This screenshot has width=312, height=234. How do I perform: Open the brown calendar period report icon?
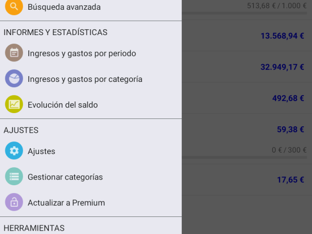[x=14, y=53]
